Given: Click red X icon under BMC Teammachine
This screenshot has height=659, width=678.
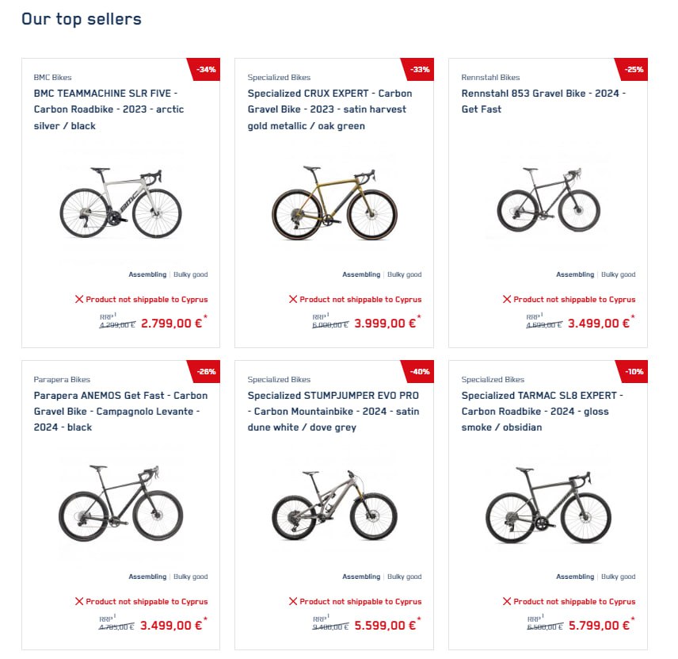Looking at the screenshot, I should click(79, 300).
